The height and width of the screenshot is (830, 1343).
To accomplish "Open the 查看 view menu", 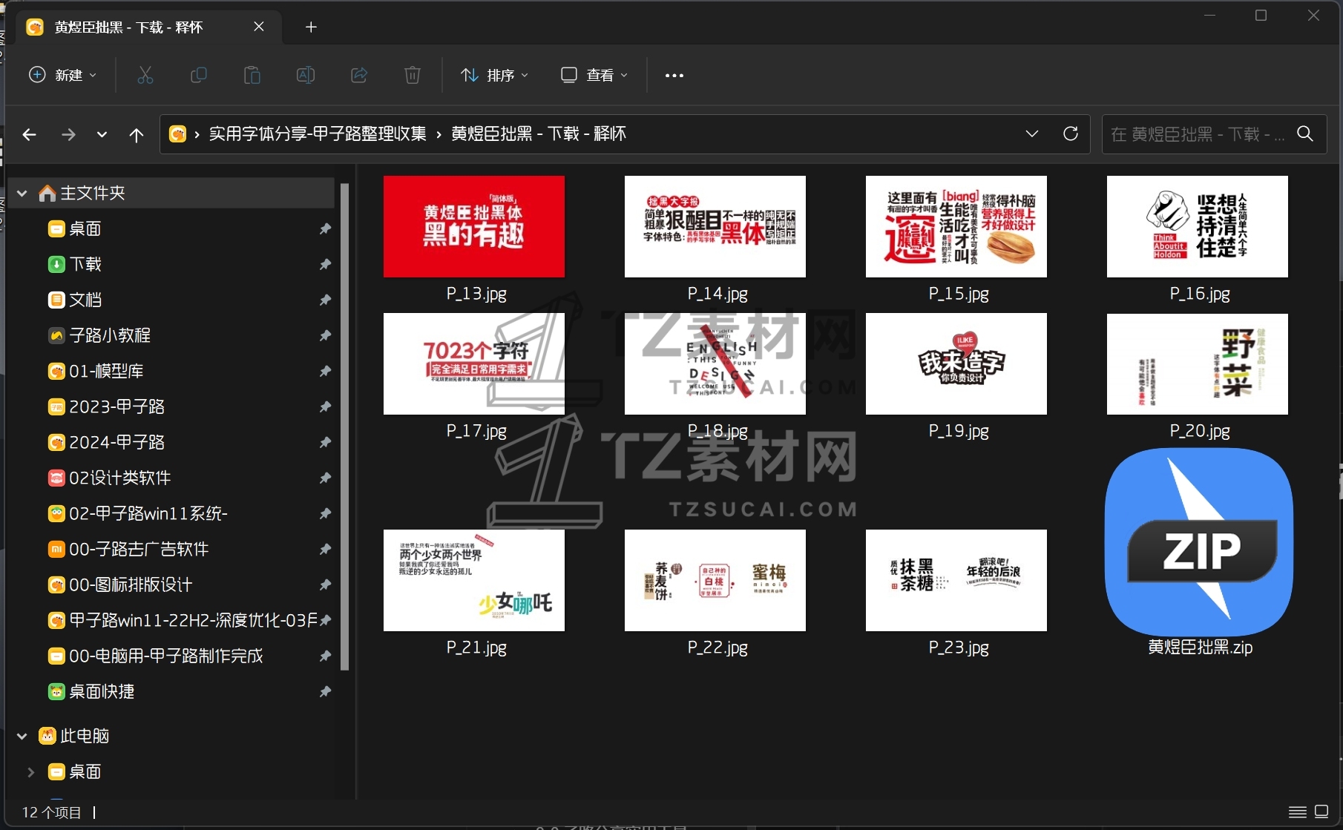I will 594,75.
